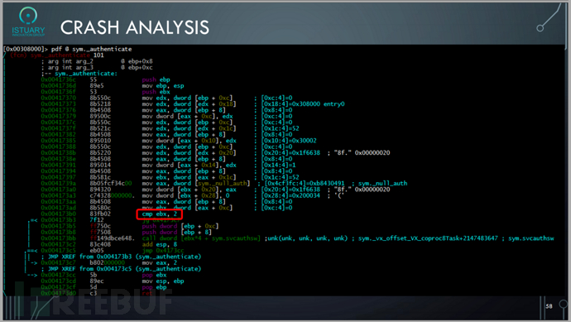Click the Istuary Innovation Group logo
Screen dimensions: 571x322
click(28, 22)
